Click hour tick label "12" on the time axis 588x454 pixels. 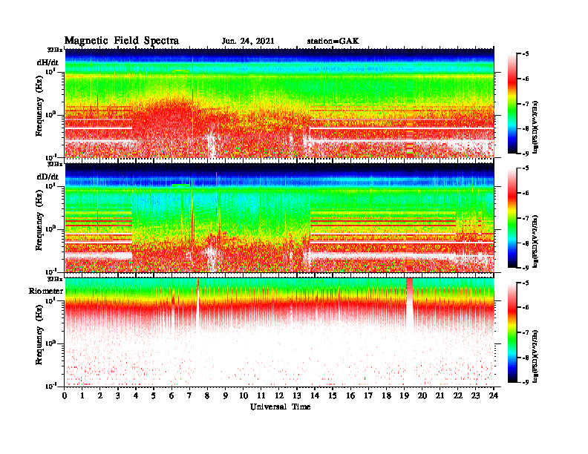point(279,395)
